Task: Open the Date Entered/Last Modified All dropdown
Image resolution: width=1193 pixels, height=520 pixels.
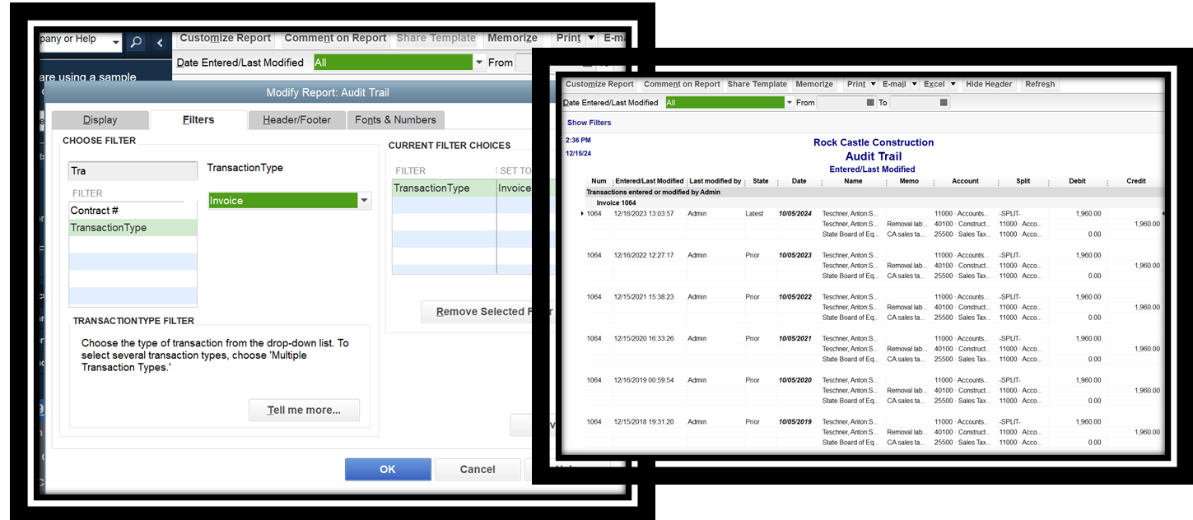Action: (x=788, y=102)
